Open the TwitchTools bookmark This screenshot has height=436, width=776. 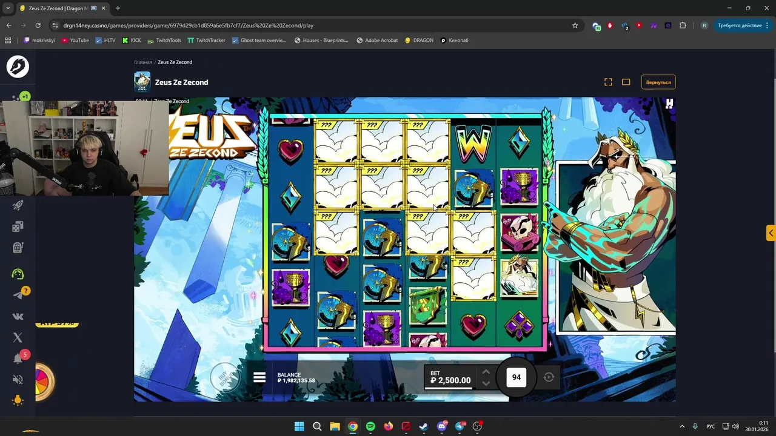[x=164, y=40]
